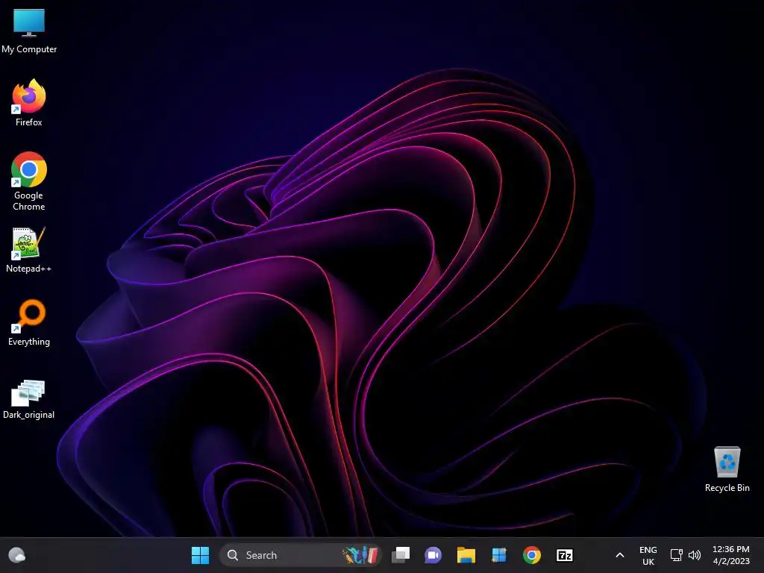
Task: Open volume control speaker icon
Action: point(695,555)
